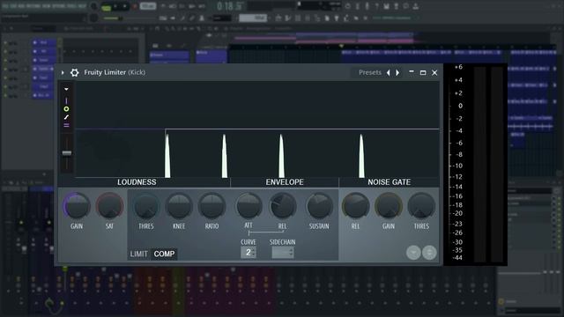The width and height of the screenshot is (564, 317).
Task: Click the left round button under Noise Gate
Action: 413,253
